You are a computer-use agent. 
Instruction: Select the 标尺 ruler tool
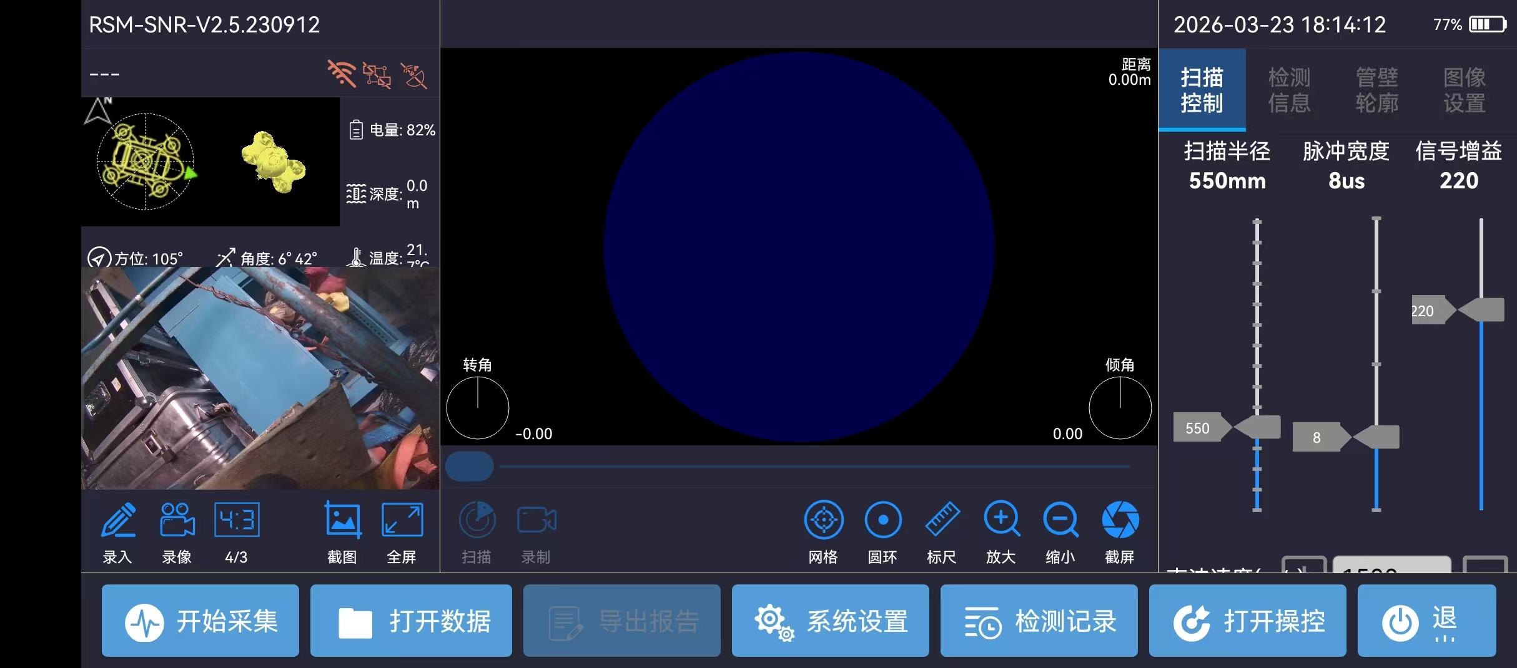coord(942,520)
